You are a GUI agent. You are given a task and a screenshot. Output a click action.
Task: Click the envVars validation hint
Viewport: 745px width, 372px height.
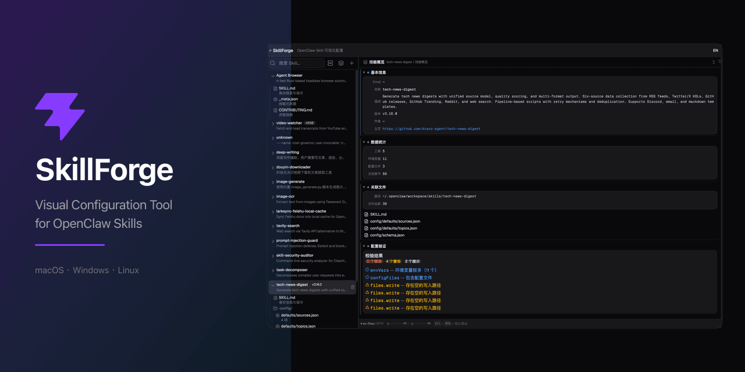(x=403, y=270)
